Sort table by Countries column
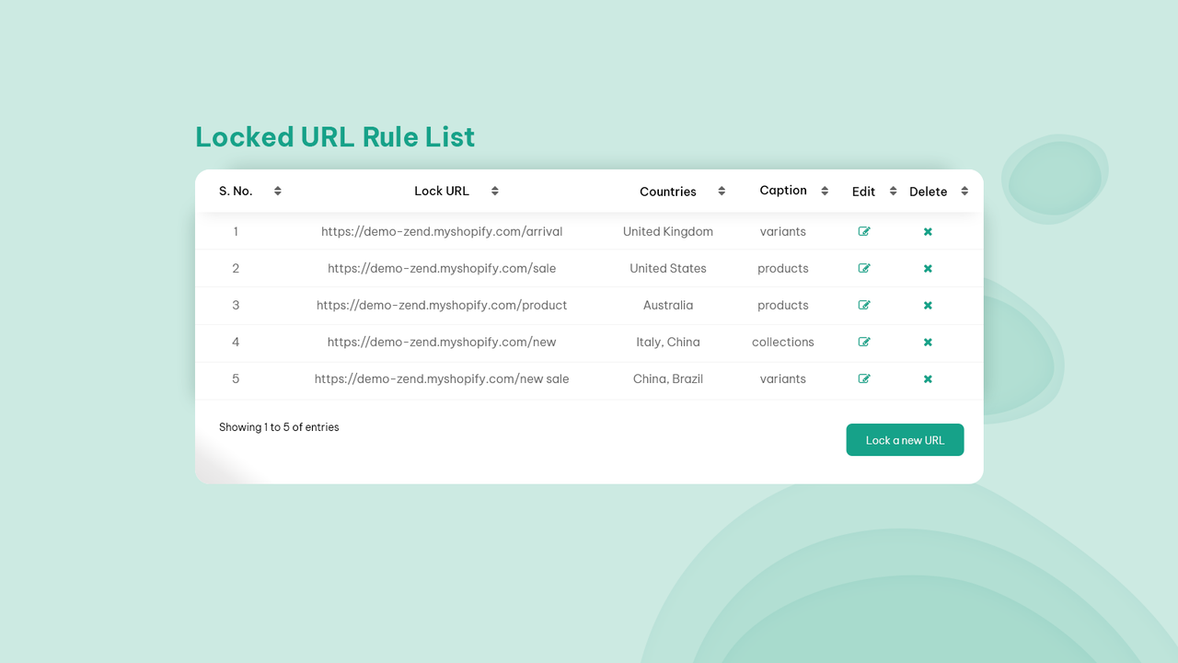The width and height of the screenshot is (1178, 663). [x=722, y=191]
